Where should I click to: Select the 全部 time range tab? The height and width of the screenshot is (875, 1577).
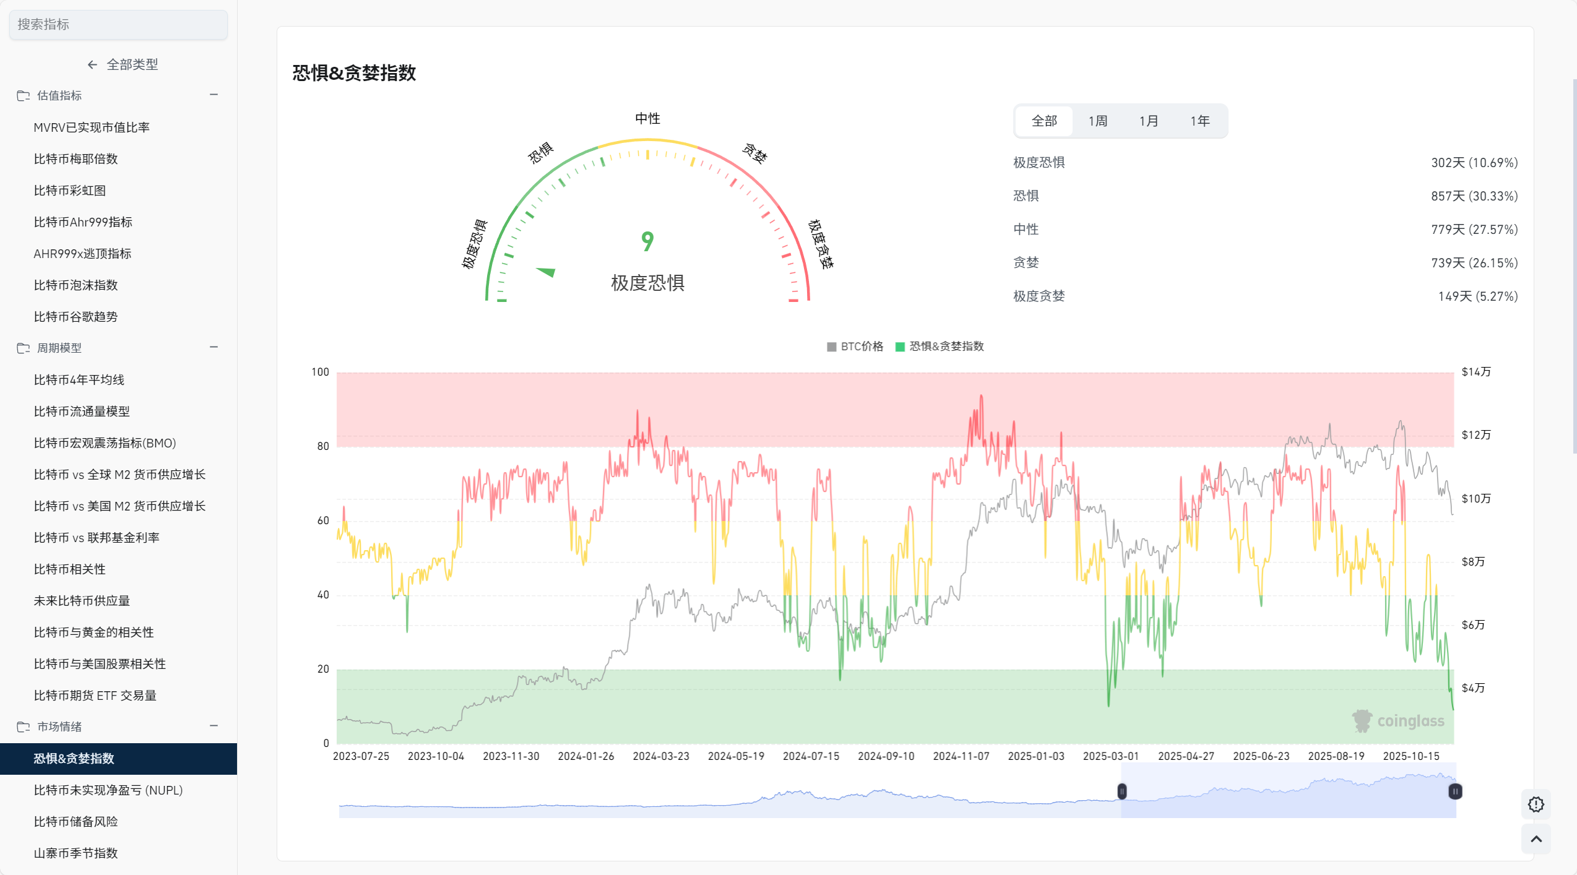[1044, 121]
